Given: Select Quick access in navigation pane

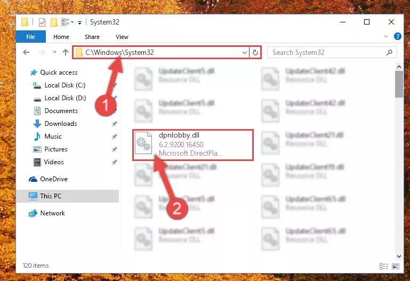Looking at the screenshot, I should point(59,73).
